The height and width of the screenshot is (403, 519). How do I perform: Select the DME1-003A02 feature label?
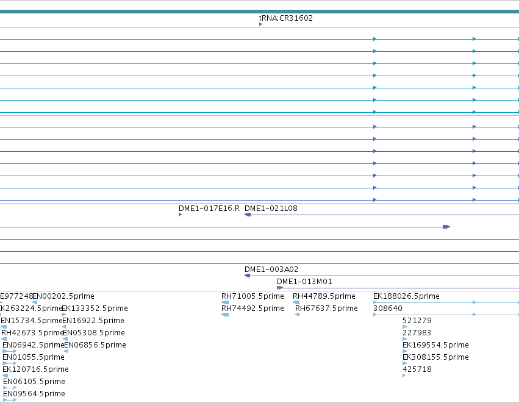[x=271, y=269]
